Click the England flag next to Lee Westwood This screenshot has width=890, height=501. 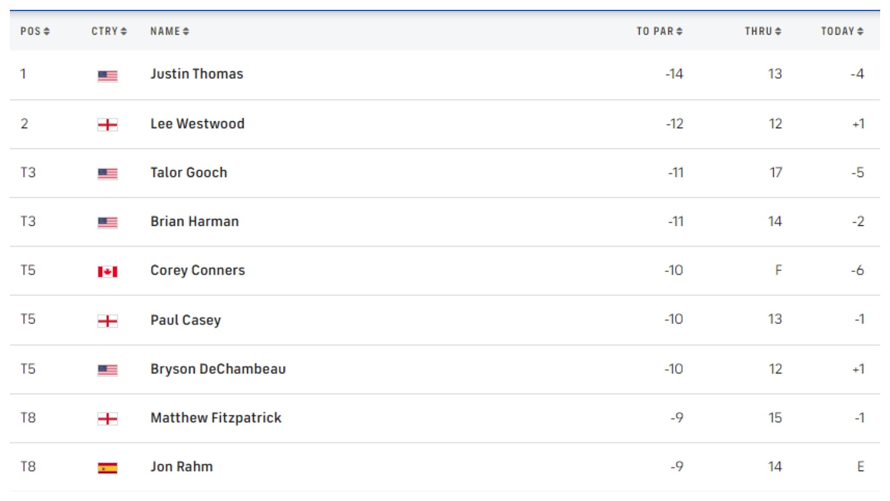tap(107, 125)
